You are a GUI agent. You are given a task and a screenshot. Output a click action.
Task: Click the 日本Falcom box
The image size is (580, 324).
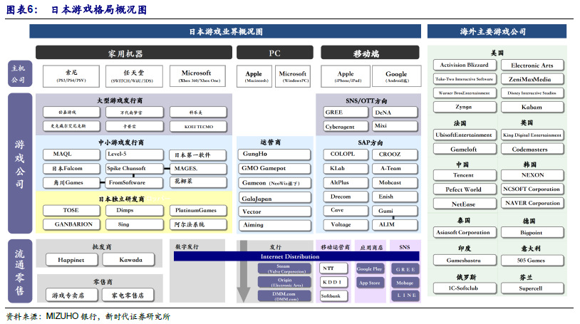point(71,169)
